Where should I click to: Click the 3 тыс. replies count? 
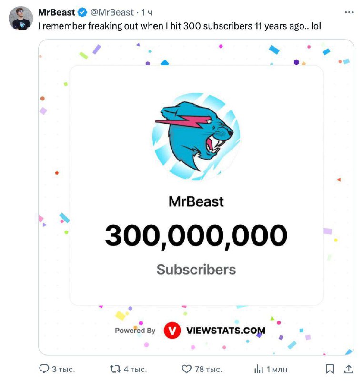pos(63,369)
